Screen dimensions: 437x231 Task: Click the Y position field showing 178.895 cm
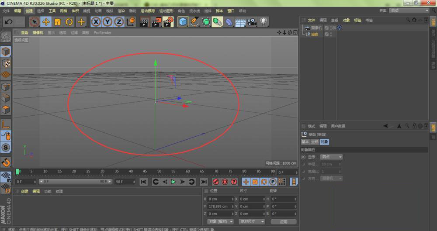[221, 207]
